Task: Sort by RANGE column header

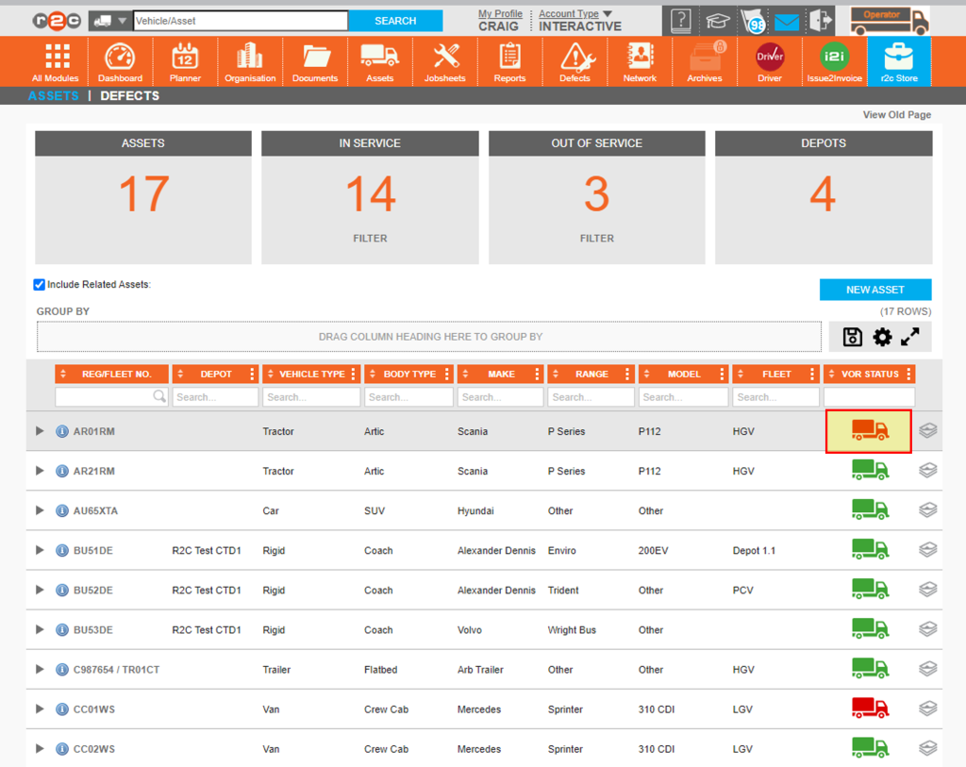Action: pos(591,374)
